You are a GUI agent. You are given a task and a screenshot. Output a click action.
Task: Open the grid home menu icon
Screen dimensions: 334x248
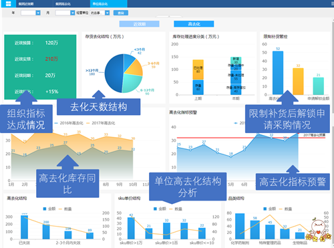pyautogui.click(x=8, y=3)
